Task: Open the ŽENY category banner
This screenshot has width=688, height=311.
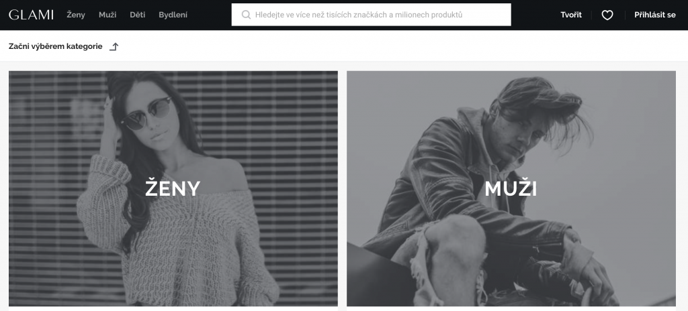Action: (x=173, y=189)
